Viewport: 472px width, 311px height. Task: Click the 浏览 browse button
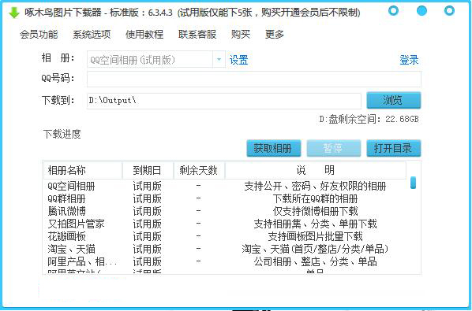[393, 100]
